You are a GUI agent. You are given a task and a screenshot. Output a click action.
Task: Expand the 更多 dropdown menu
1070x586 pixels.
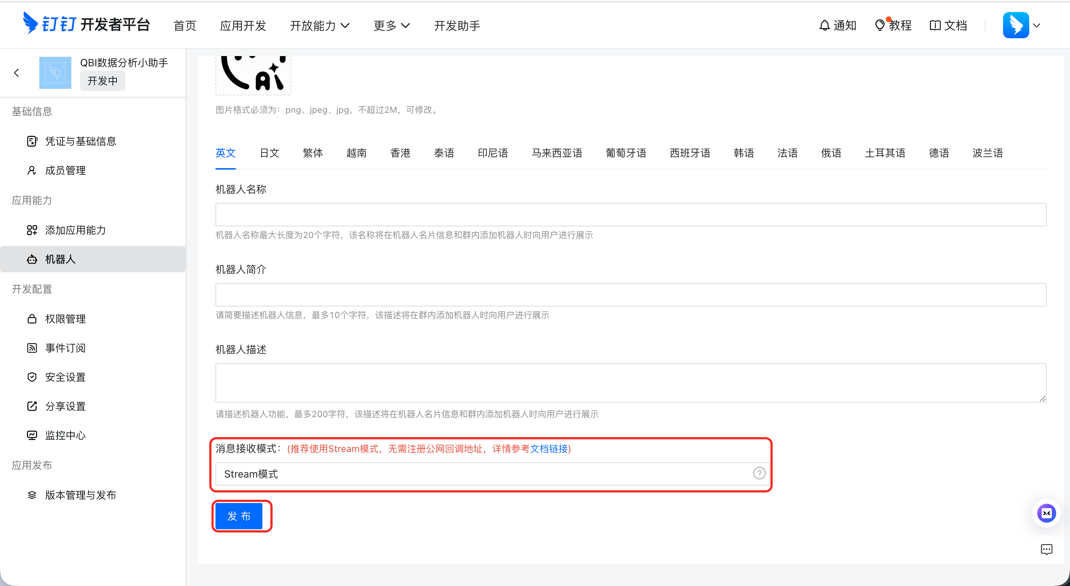[392, 26]
